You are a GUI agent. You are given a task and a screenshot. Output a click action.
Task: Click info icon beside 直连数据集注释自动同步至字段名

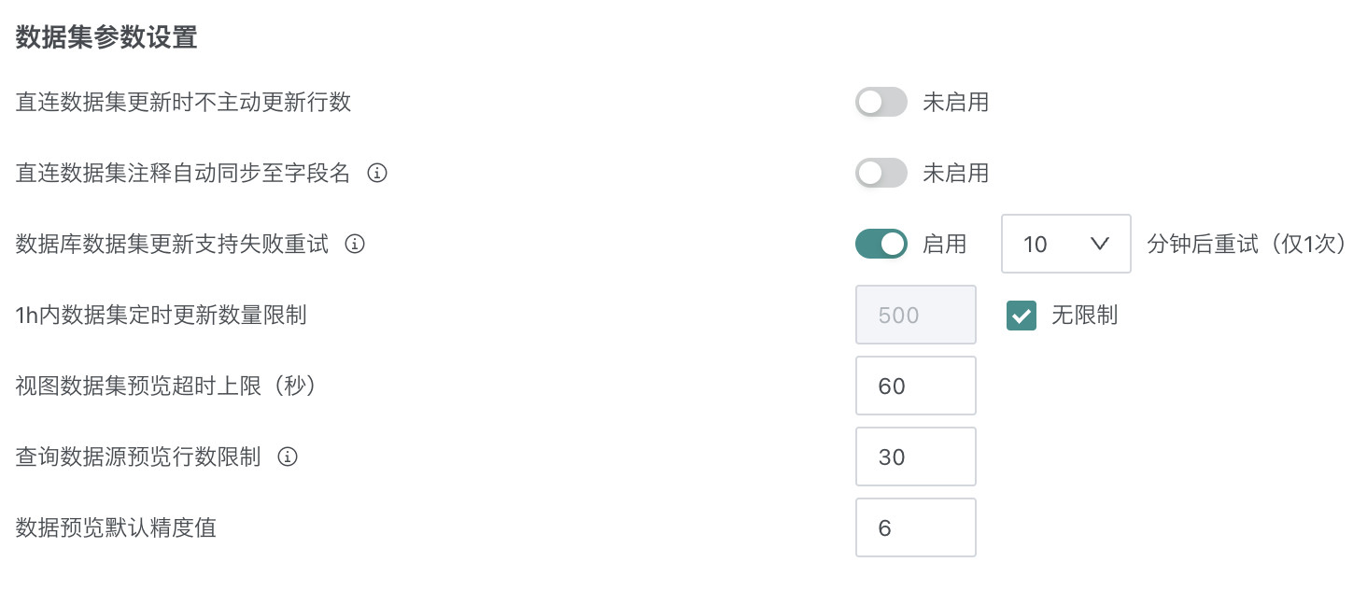[377, 173]
